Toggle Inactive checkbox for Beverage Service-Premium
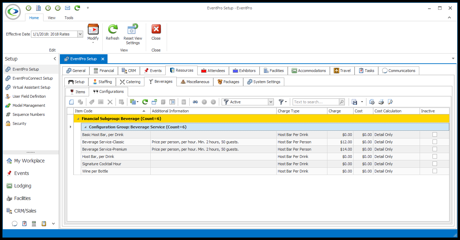Viewport: 460px width, 240px height. 434,149
